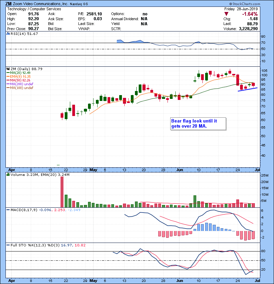Viewport: 274px width, 284px height.
Task: Click the High value 92.20
Action: (33, 19)
